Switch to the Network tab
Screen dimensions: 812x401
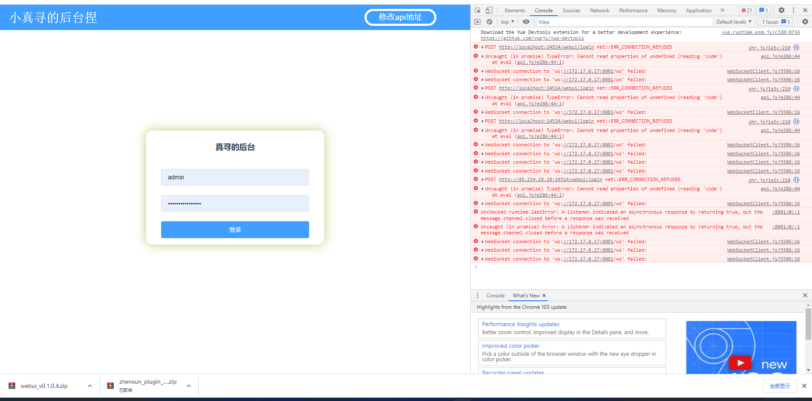tap(600, 11)
